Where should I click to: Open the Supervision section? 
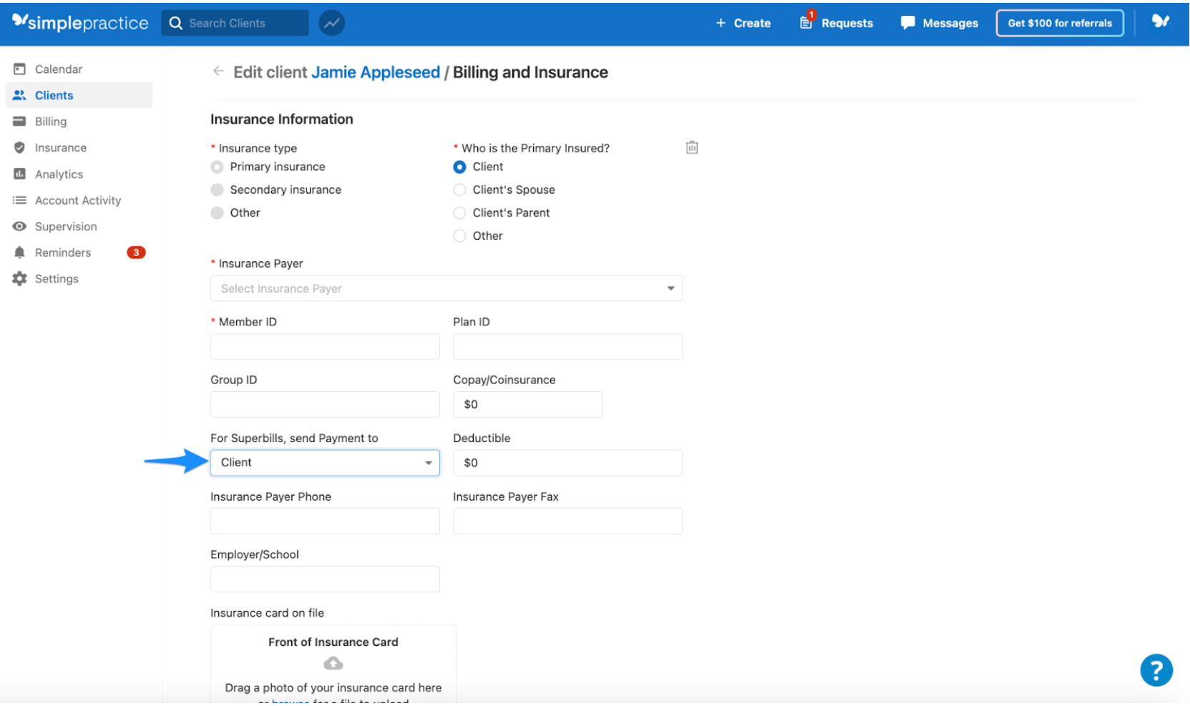point(66,226)
